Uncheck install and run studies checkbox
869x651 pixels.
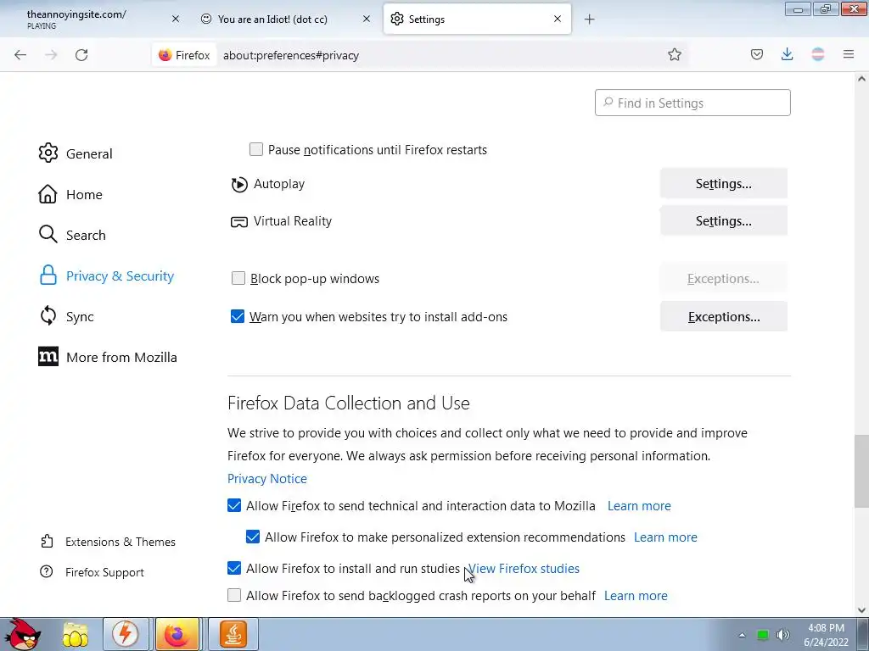click(234, 568)
